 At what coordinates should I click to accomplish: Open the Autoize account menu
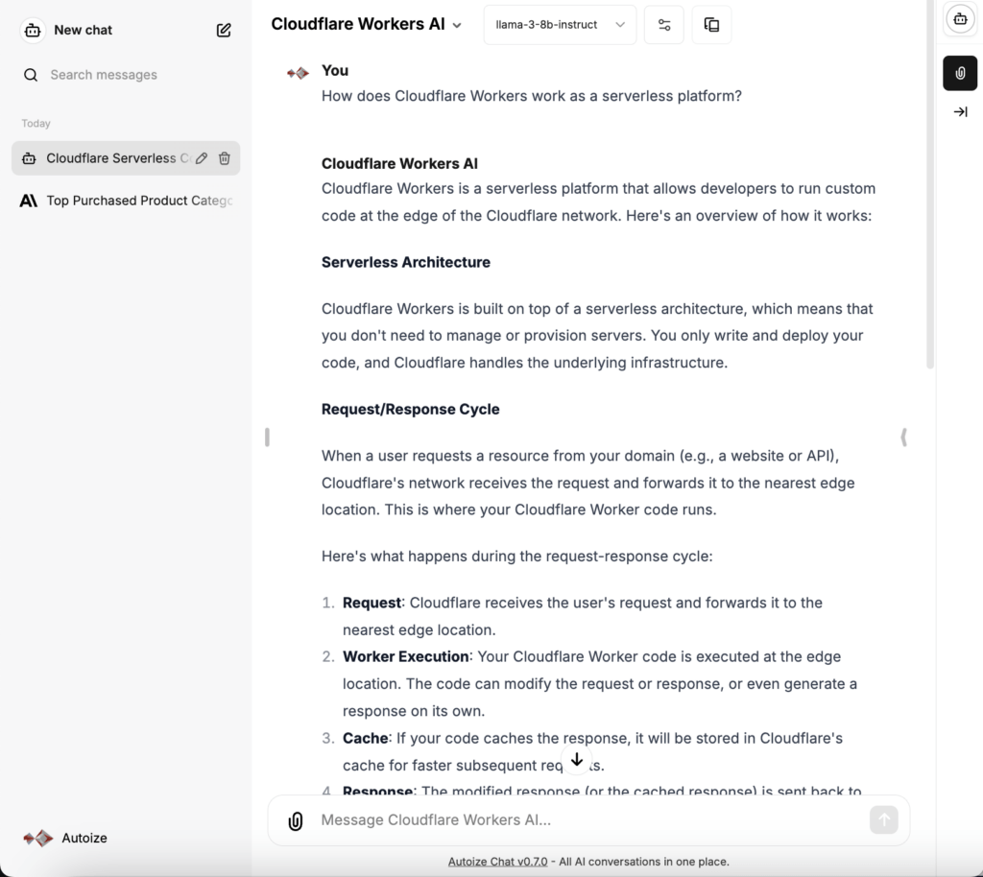point(65,838)
